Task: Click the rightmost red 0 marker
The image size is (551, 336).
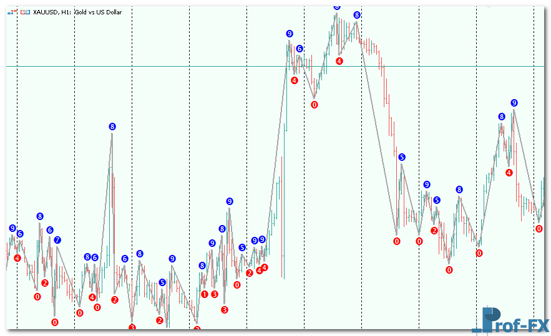Action: point(539,229)
